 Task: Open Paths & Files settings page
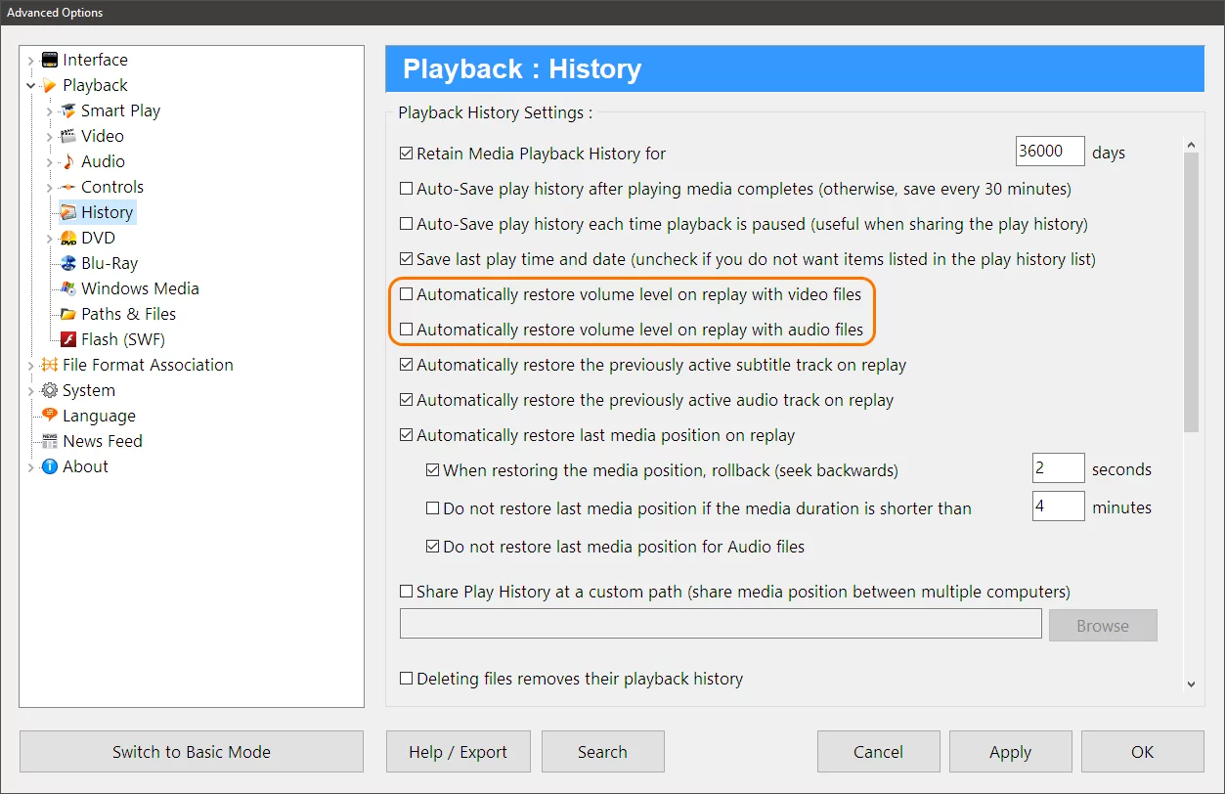coord(128,314)
